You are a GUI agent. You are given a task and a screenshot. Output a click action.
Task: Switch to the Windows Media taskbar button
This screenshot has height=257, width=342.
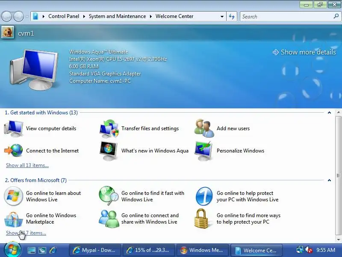coord(203,250)
